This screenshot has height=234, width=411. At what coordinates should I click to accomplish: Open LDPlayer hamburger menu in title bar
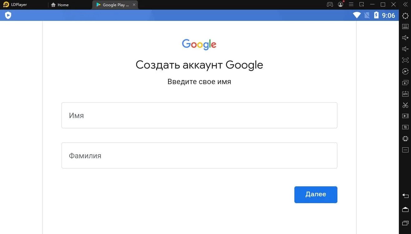[351, 4]
